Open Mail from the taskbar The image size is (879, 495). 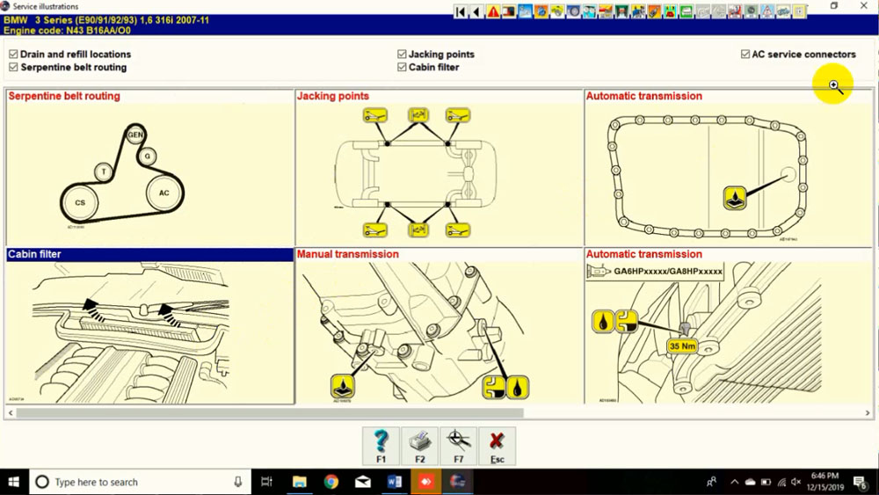pyautogui.click(x=363, y=482)
